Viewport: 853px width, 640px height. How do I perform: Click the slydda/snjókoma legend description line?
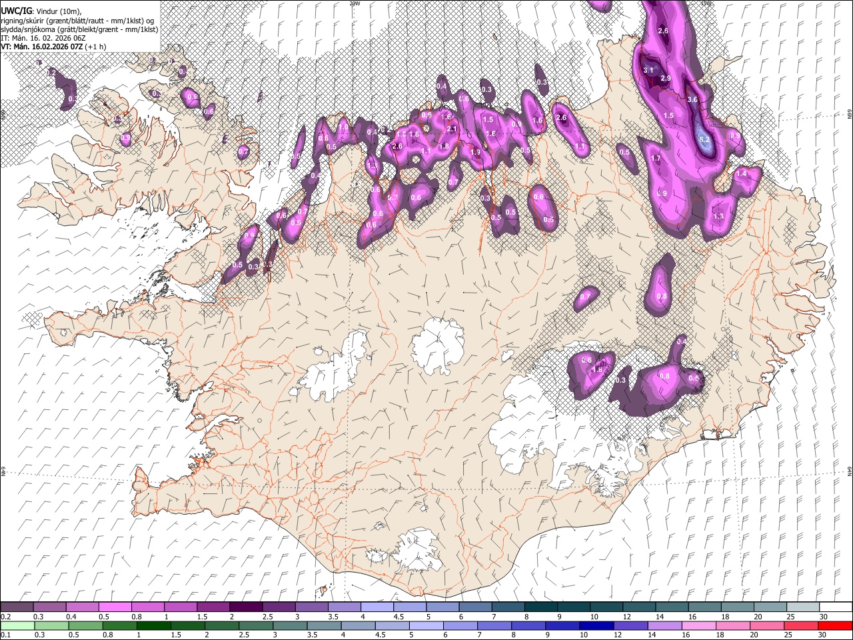tap(79, 29)
